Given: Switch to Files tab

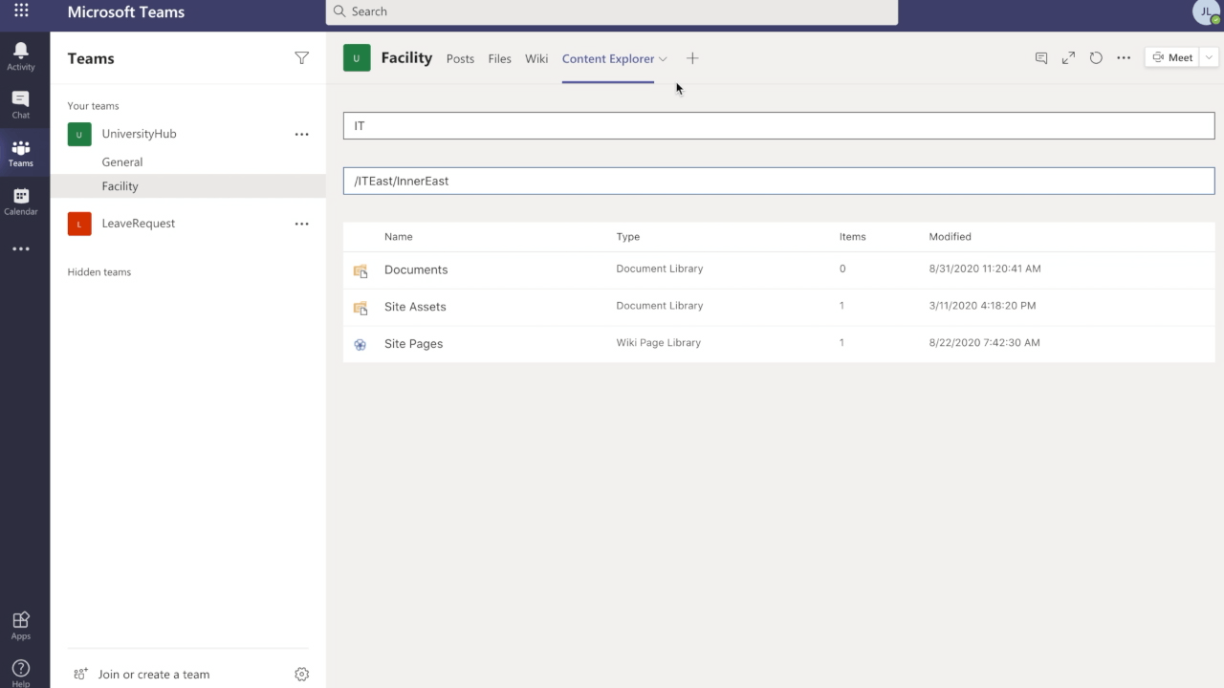Looking at the screenshot, I should click(500, 58).
